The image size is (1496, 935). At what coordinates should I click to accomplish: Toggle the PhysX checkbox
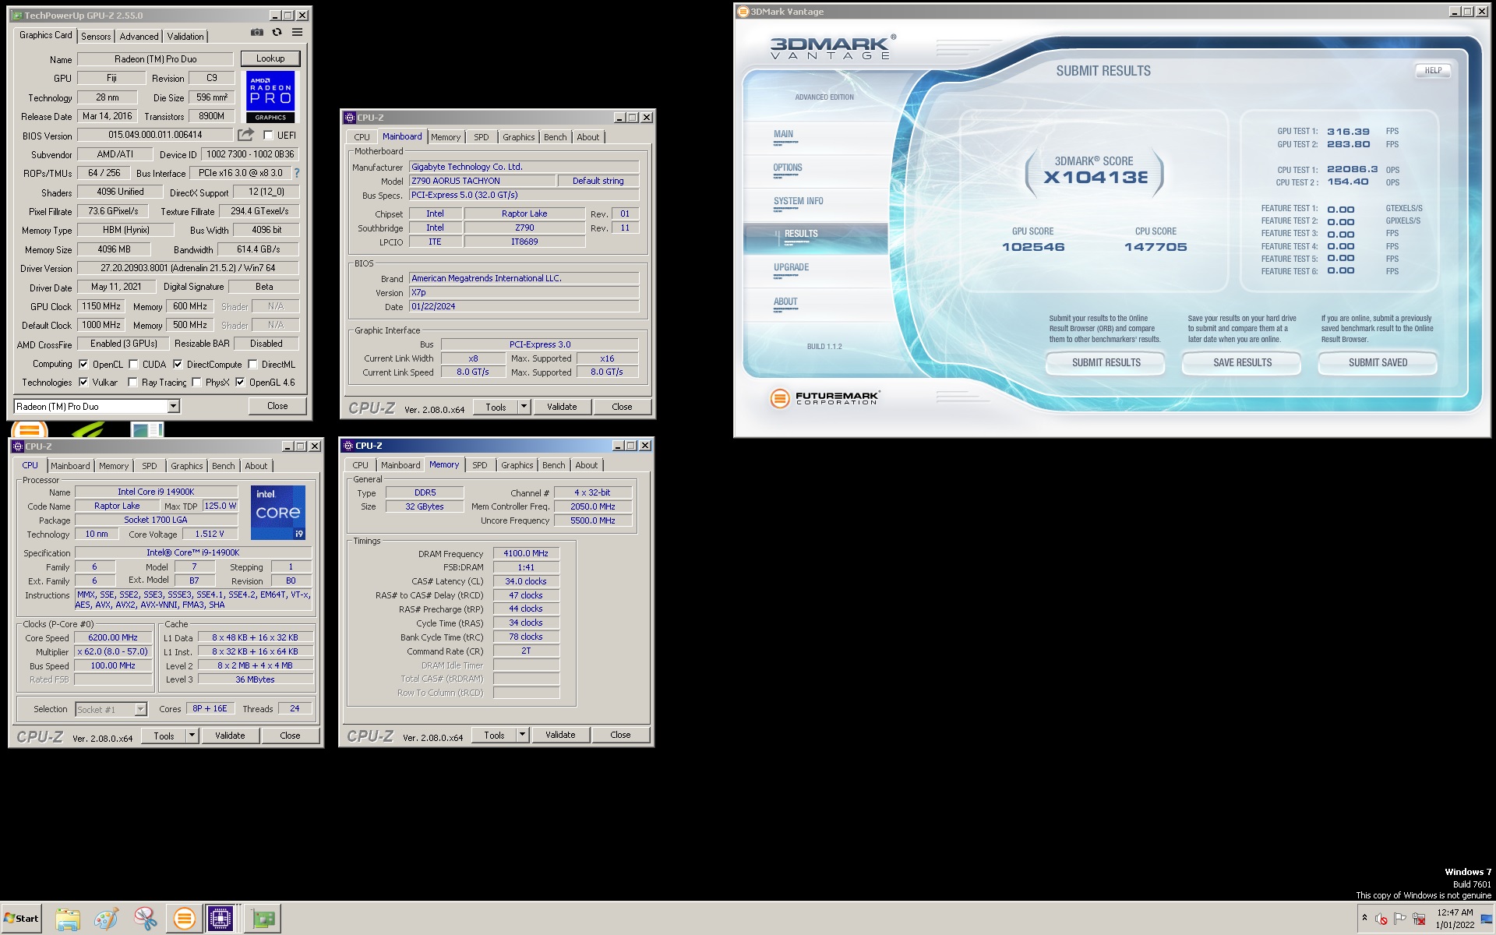(x=196, y=383)
